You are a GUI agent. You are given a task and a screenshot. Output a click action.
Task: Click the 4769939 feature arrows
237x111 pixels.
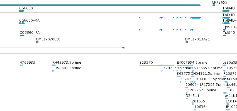pyautogui.click(x=22, y=65)
